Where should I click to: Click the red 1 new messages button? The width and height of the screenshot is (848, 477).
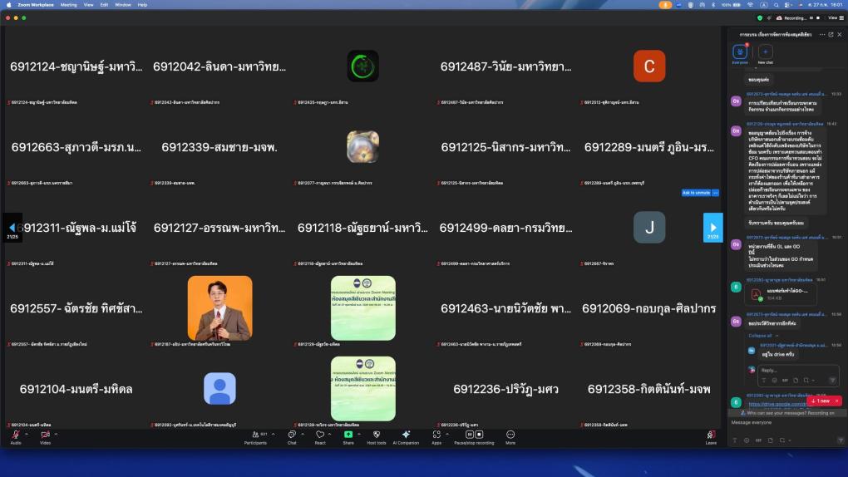(x=824, y=401)
